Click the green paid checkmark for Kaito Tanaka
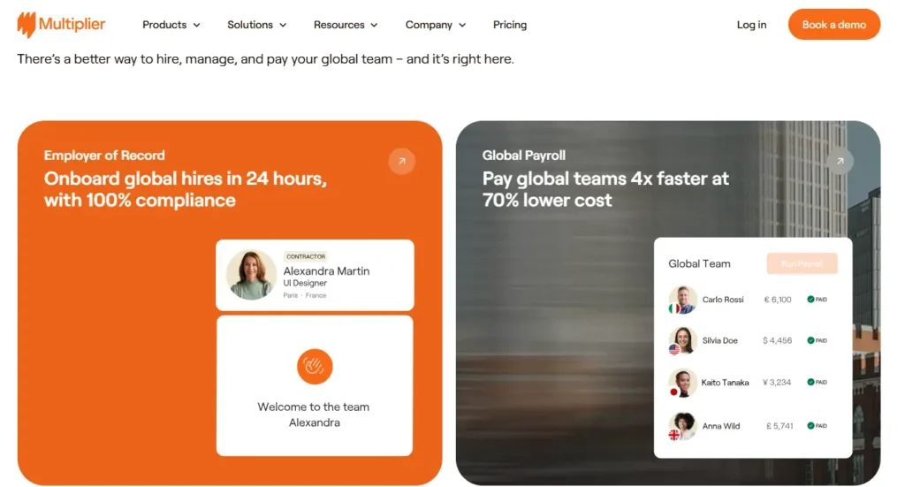 810,382
